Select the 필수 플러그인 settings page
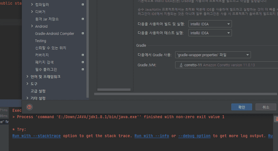278x151 pixels. tap(46, 69)
